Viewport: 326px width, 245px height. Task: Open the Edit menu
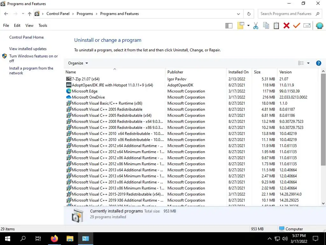click(17, 26)
